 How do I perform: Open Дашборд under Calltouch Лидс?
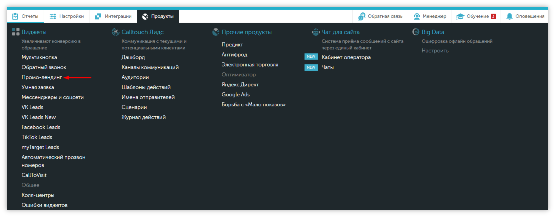pos(133,57)
